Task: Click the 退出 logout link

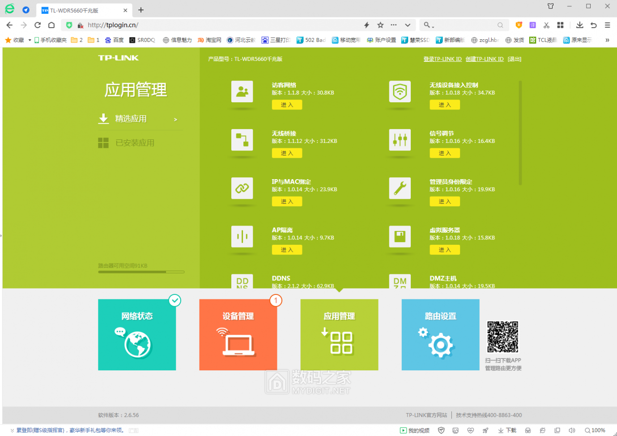Action: (514, 59)
